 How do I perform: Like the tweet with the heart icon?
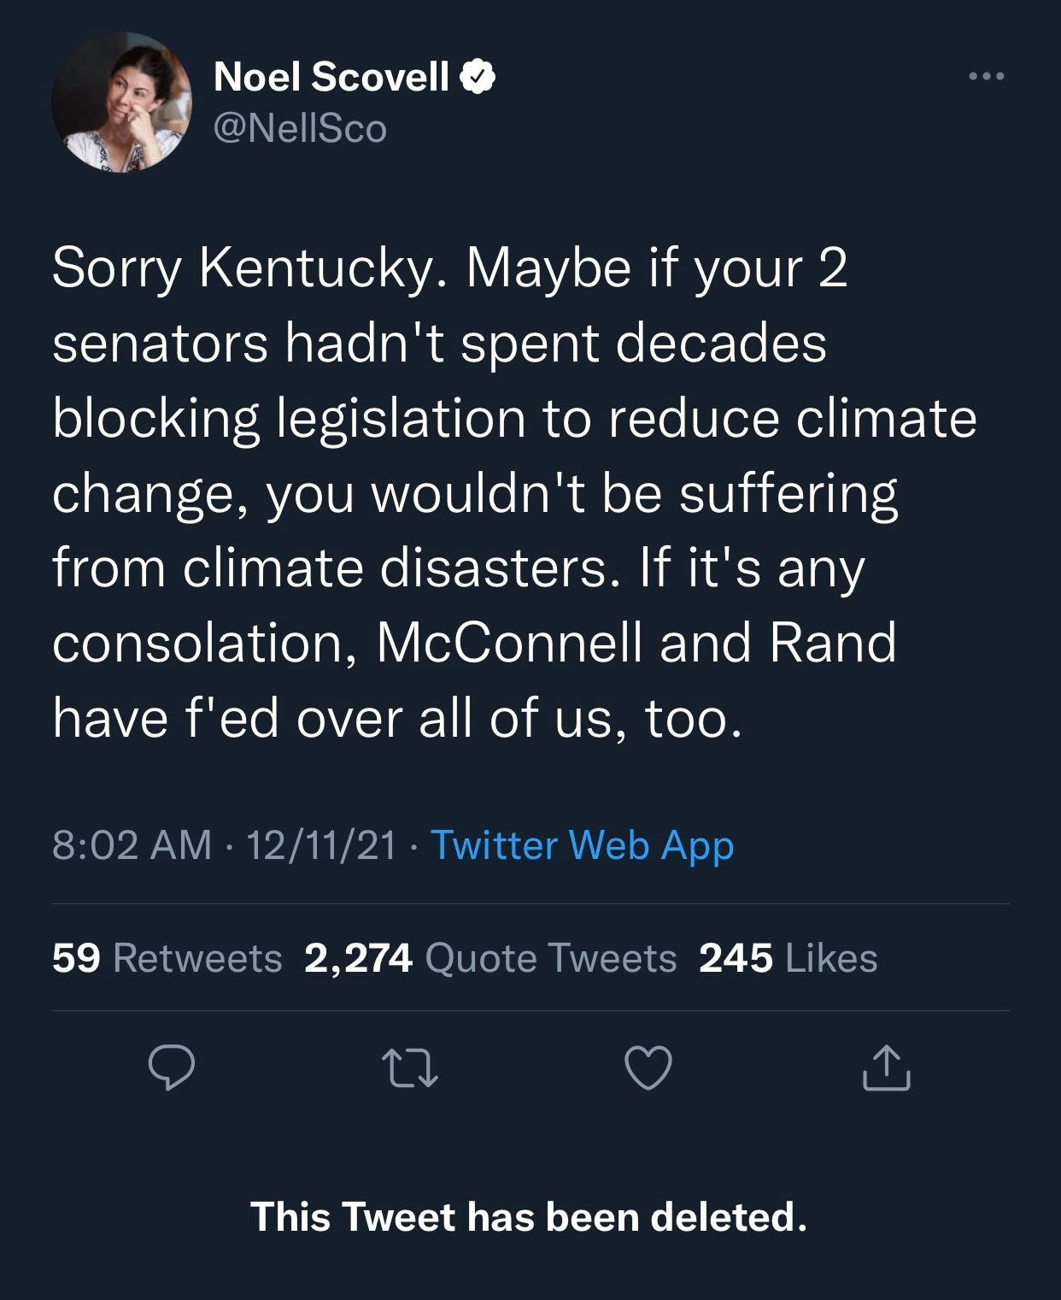point(648,1068)
